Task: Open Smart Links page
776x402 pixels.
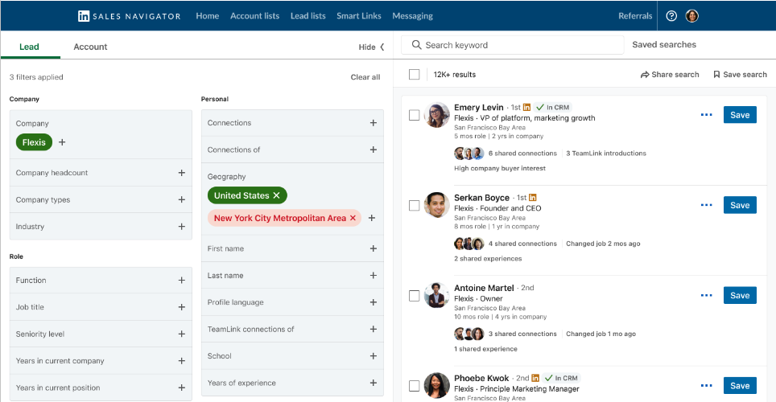Action: (x=359, y=16)
